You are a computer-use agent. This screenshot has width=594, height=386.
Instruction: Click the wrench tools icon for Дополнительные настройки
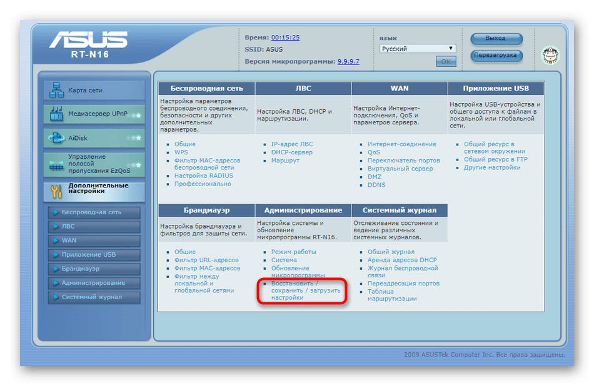click(x=56, y=191)
